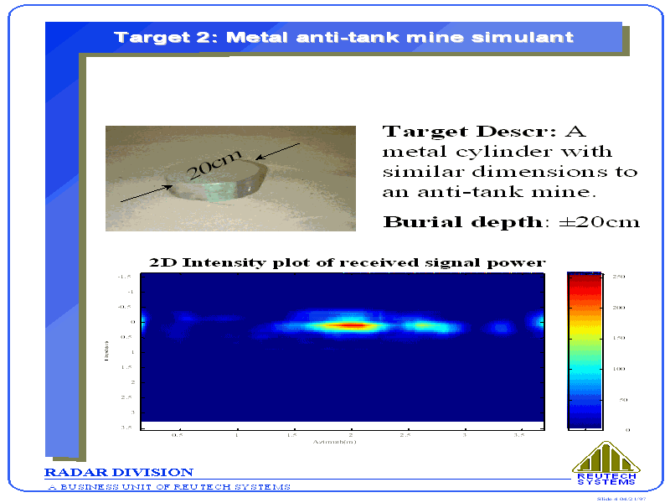Viewport: 670px width, 503px height.
Task: Select the photo of the metal cylinder target
Action: [231, 179]
